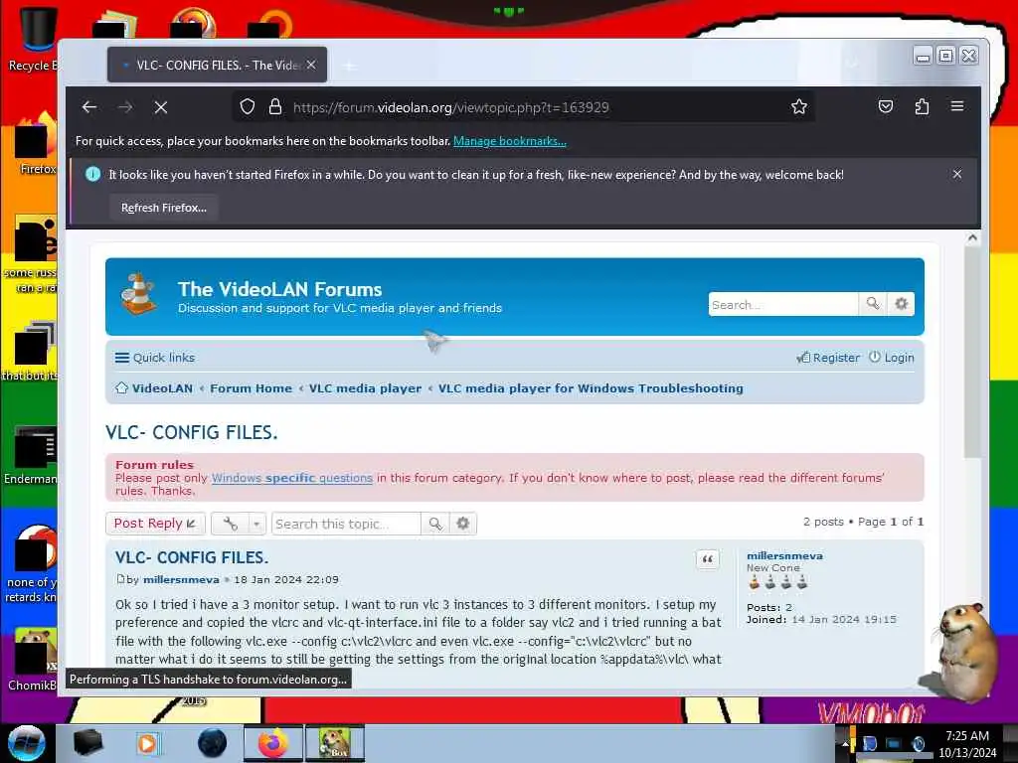Image resolution: width=1018 pixels, height=763 pixels.
Task: Open Windows specific questions link
Action: (x=292, y=478)
